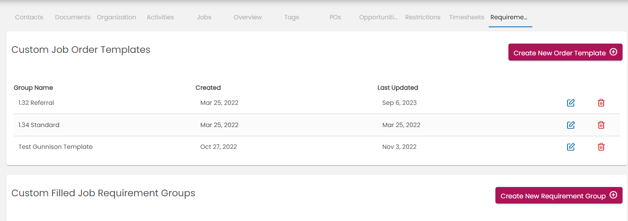
Task: Open the POs tab
Action: 335,17
